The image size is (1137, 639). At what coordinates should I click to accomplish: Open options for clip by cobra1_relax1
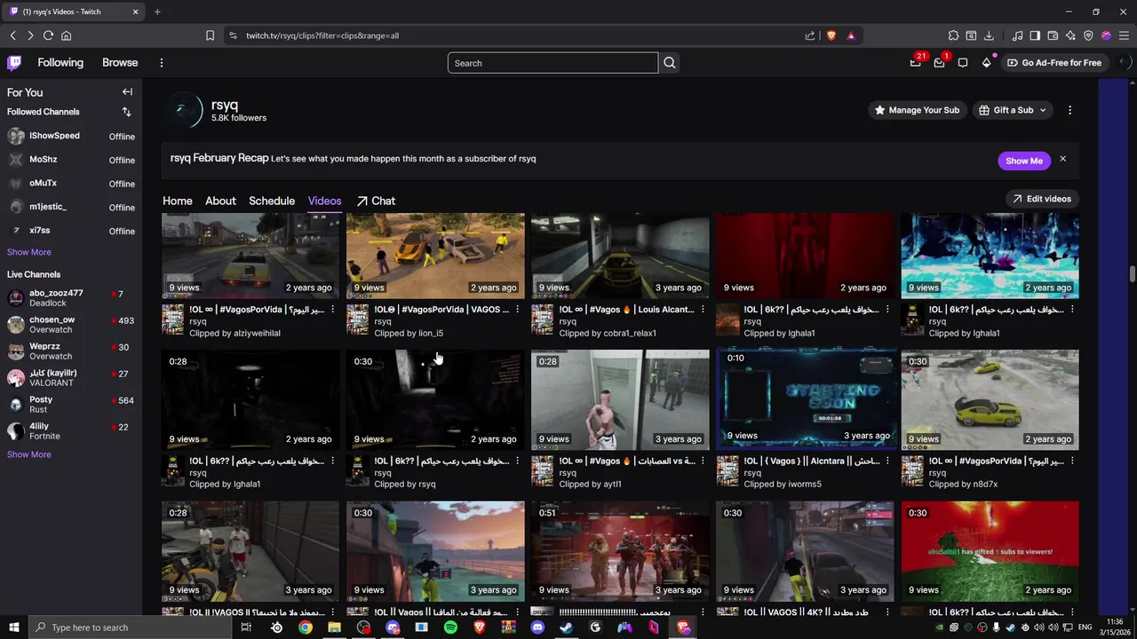coord(703,310)
